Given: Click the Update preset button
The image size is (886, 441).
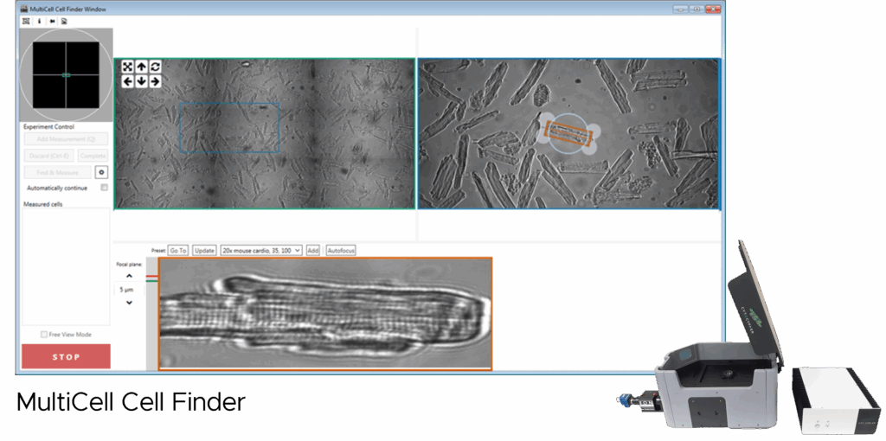Looking at the screenshot, I should coord(204,250).
